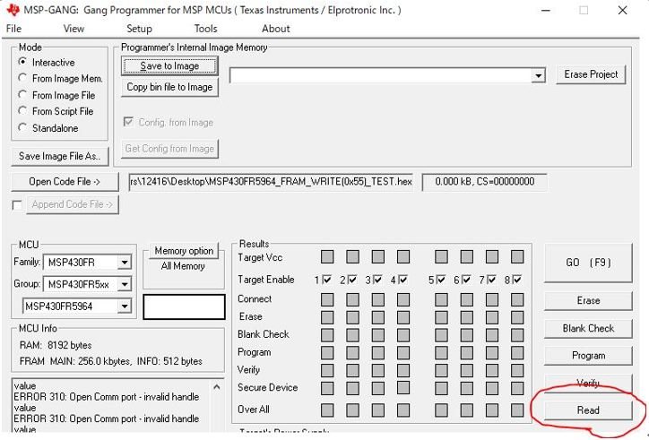The height and width of the screenshot is (440, 649).
Task: Select From Image File mode
Action: 22,95
